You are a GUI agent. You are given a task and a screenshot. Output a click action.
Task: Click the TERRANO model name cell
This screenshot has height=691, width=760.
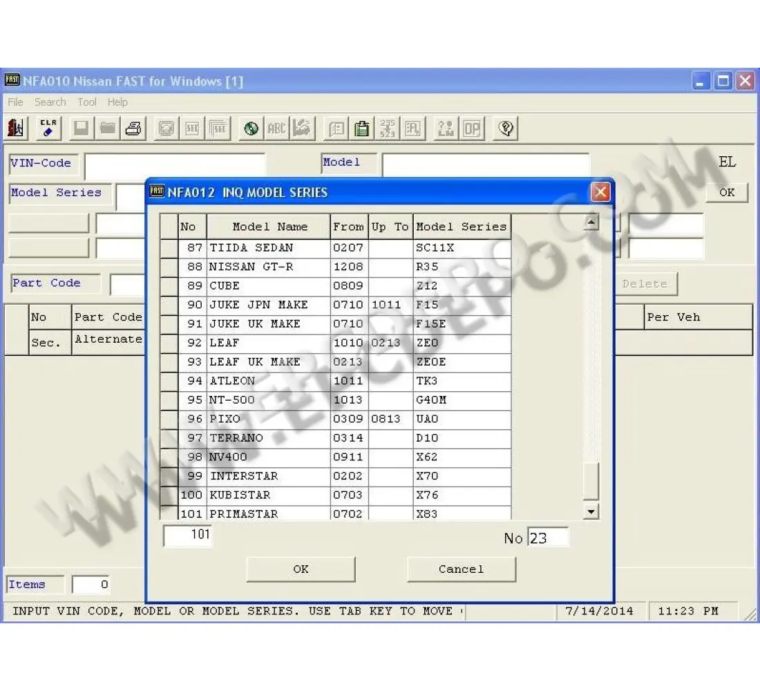(269, 438)
